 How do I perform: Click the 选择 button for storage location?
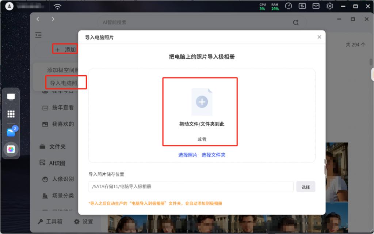click(x=306, y=187)
